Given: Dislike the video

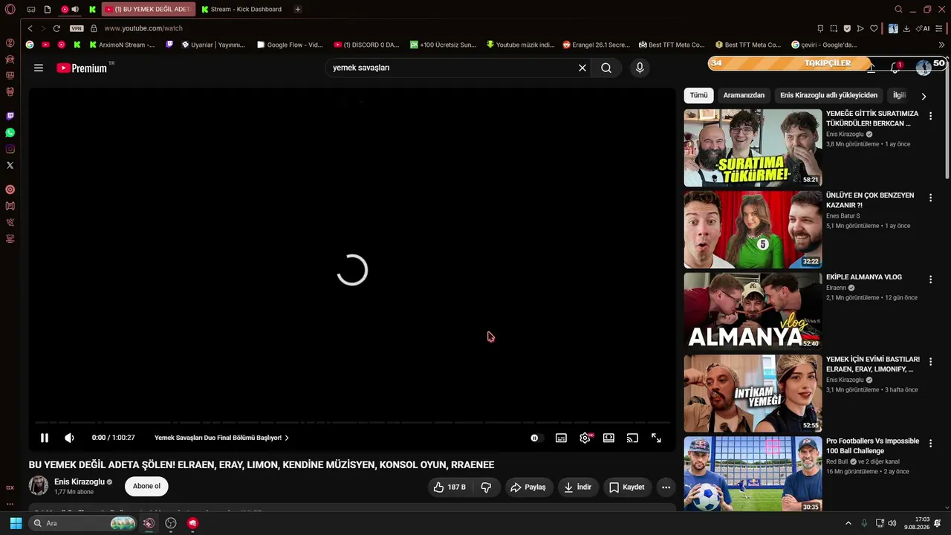Looking at the screenshot, I should pyautogui.click(x=486, y=487).
